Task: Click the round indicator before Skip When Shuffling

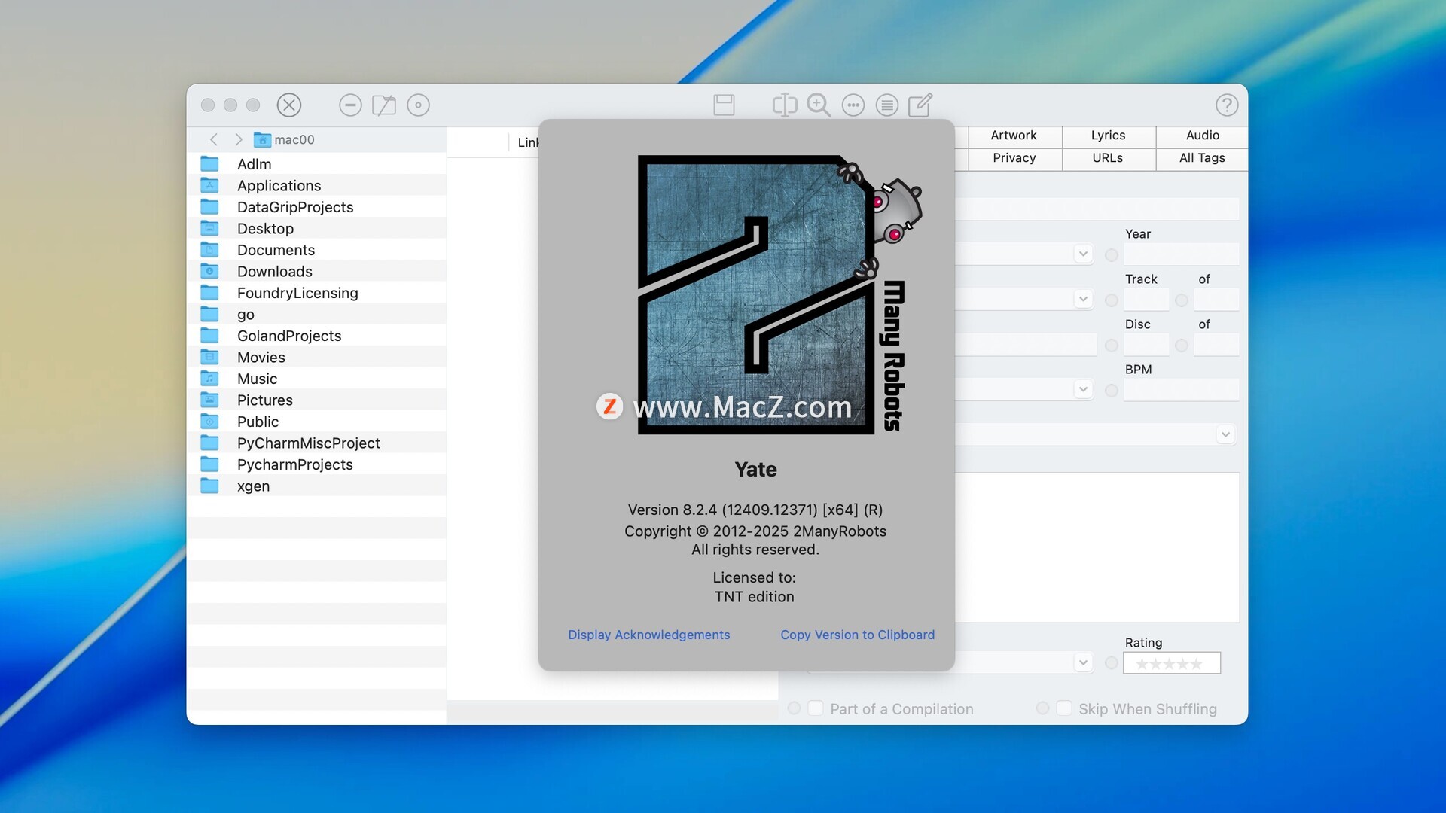Action: (x=1042, y=708)
